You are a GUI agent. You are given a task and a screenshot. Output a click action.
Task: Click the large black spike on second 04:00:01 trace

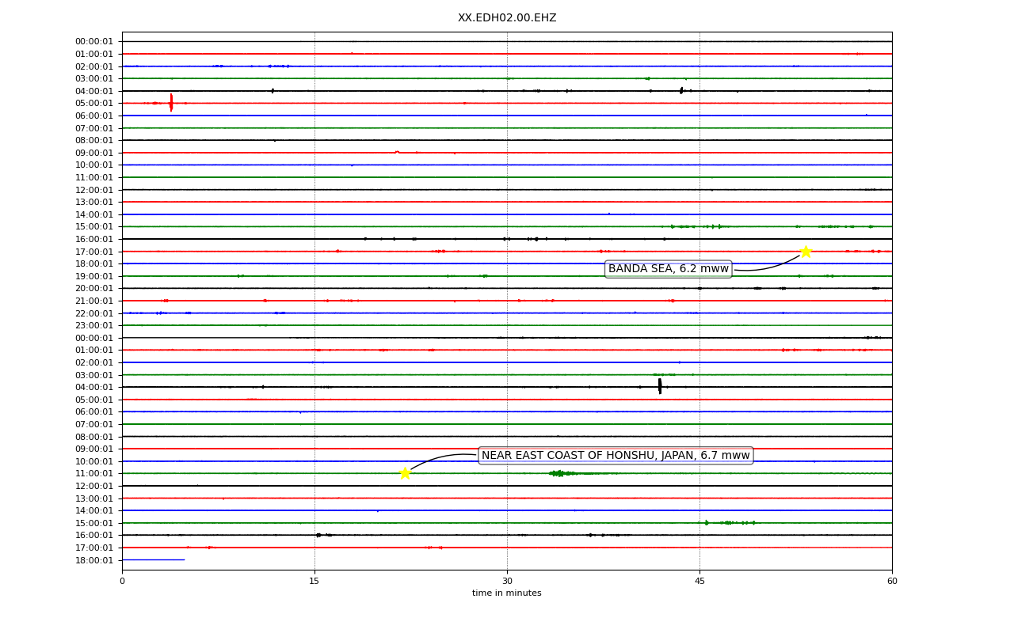pos(660,386)
